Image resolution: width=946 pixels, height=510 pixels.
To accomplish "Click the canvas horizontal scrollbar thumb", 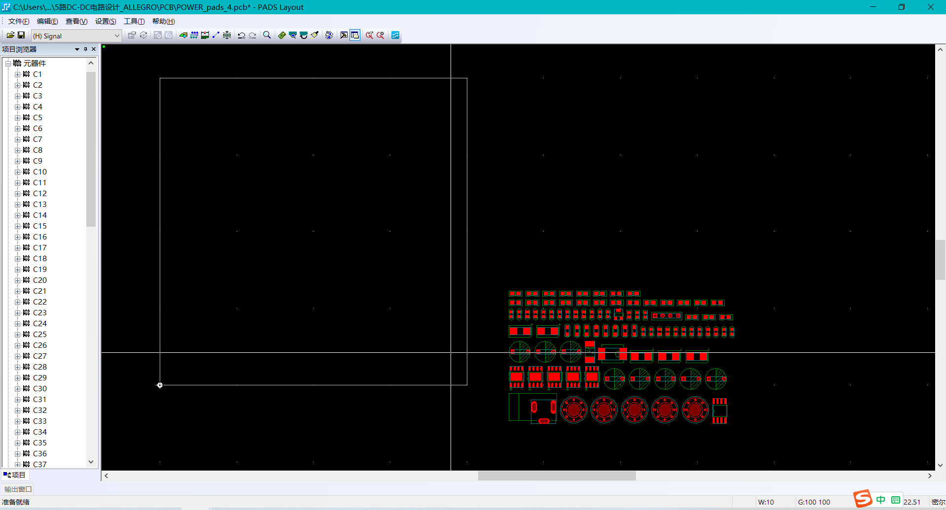I will 557,476.
